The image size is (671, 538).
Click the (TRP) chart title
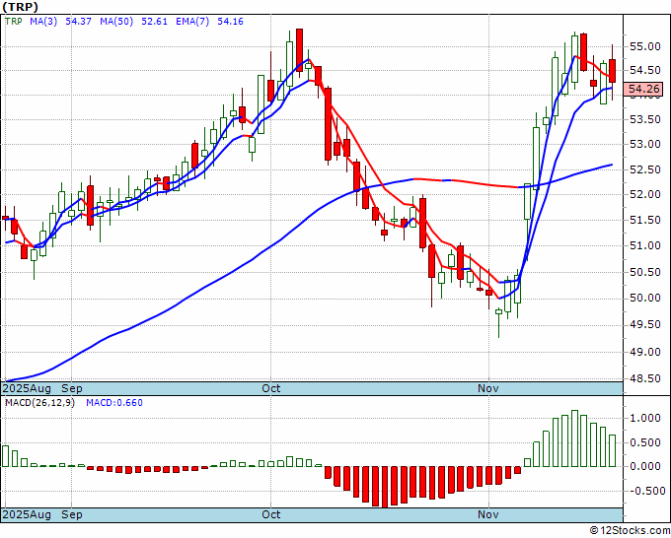tap(20, 7)
